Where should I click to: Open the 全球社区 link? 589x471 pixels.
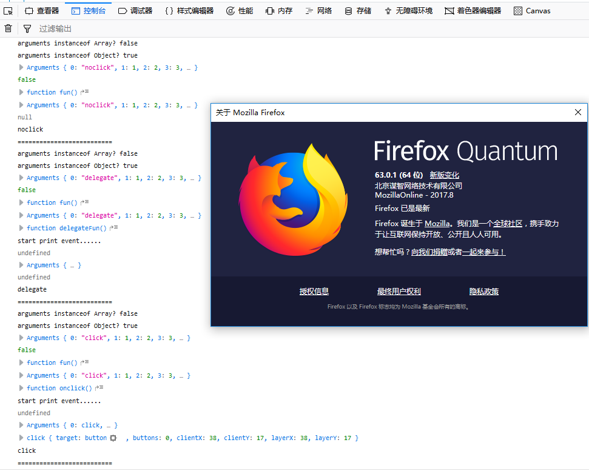click(x=508, y=223)
